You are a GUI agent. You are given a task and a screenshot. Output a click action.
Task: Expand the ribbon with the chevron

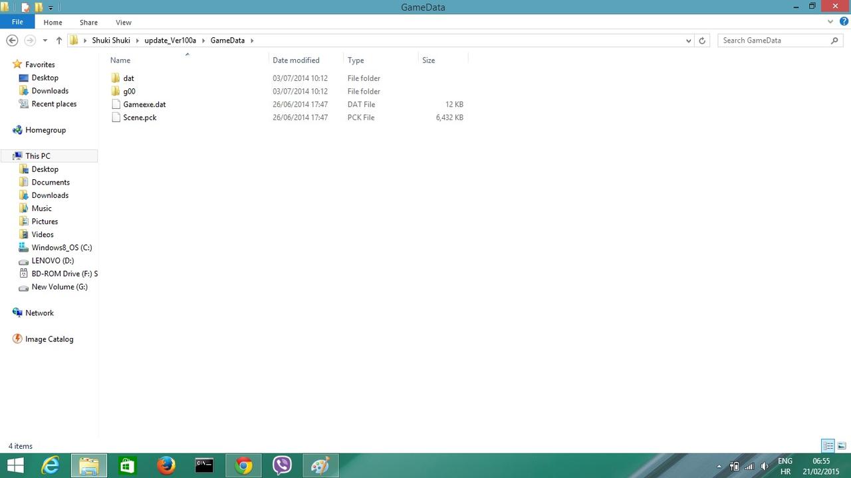[x=830, y=22]
